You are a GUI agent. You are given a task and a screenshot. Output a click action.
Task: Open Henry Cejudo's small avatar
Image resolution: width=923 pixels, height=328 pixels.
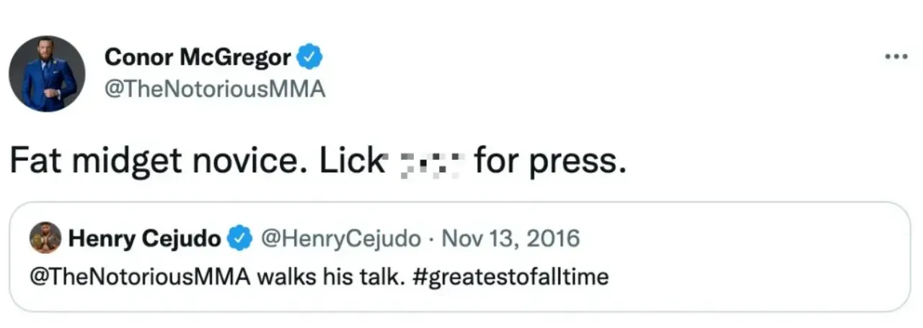pos(45,238)
